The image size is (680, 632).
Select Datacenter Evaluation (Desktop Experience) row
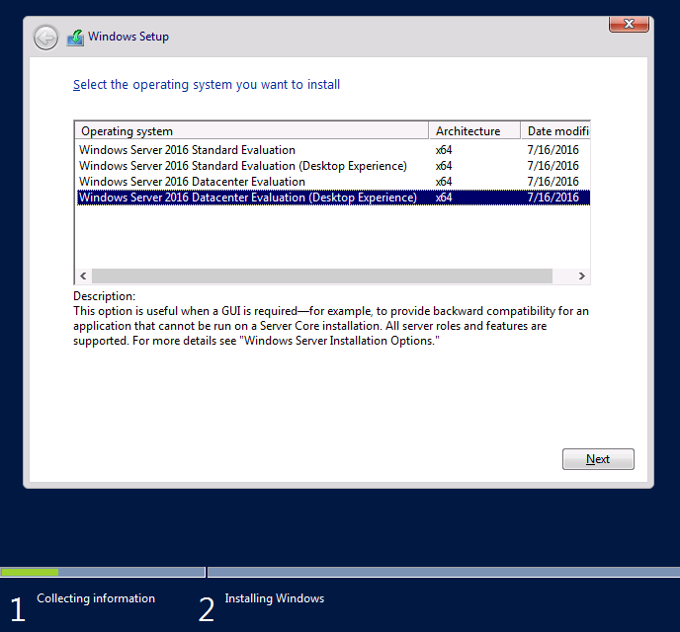point(333,197)
